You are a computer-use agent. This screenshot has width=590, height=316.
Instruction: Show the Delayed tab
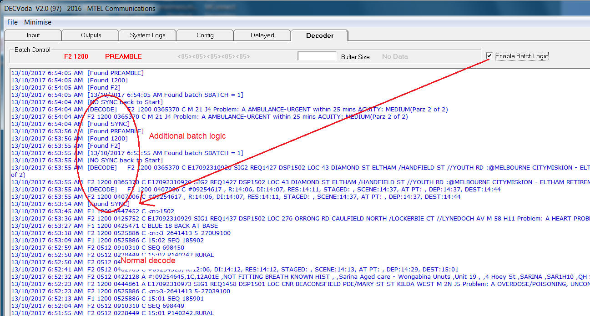(262, 35)
